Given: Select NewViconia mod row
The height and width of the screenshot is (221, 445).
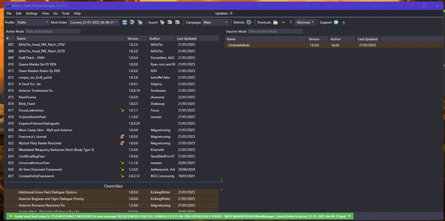Looking at the screenshot, I should coord(111,97).
